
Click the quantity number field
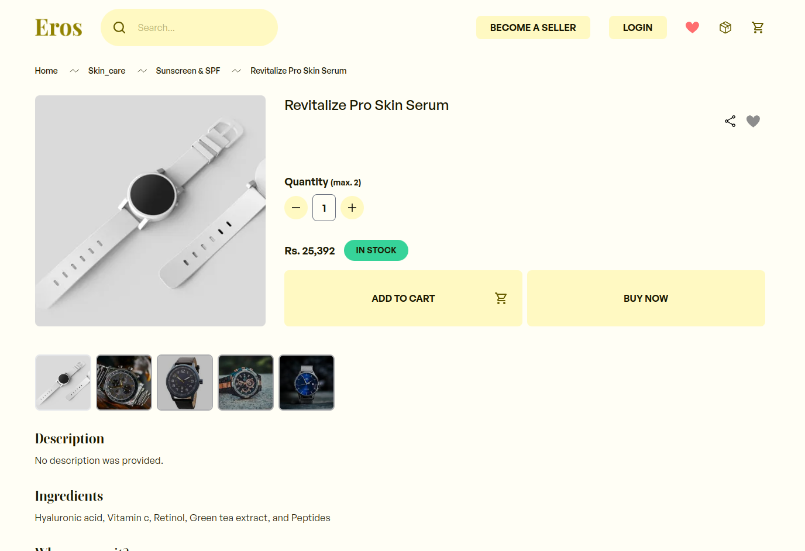pyautogui.click(x=324, y=208)
